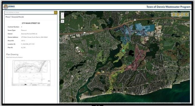Click the leftmost gold map widget button
The image size is (195, 106).
click(174, 14)
